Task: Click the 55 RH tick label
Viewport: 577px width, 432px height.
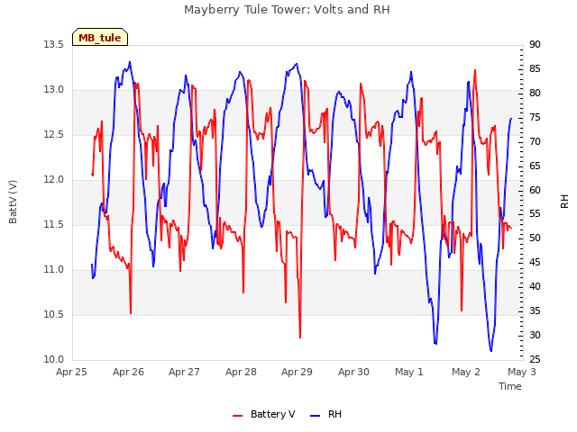Action: [x=535, y=214]
